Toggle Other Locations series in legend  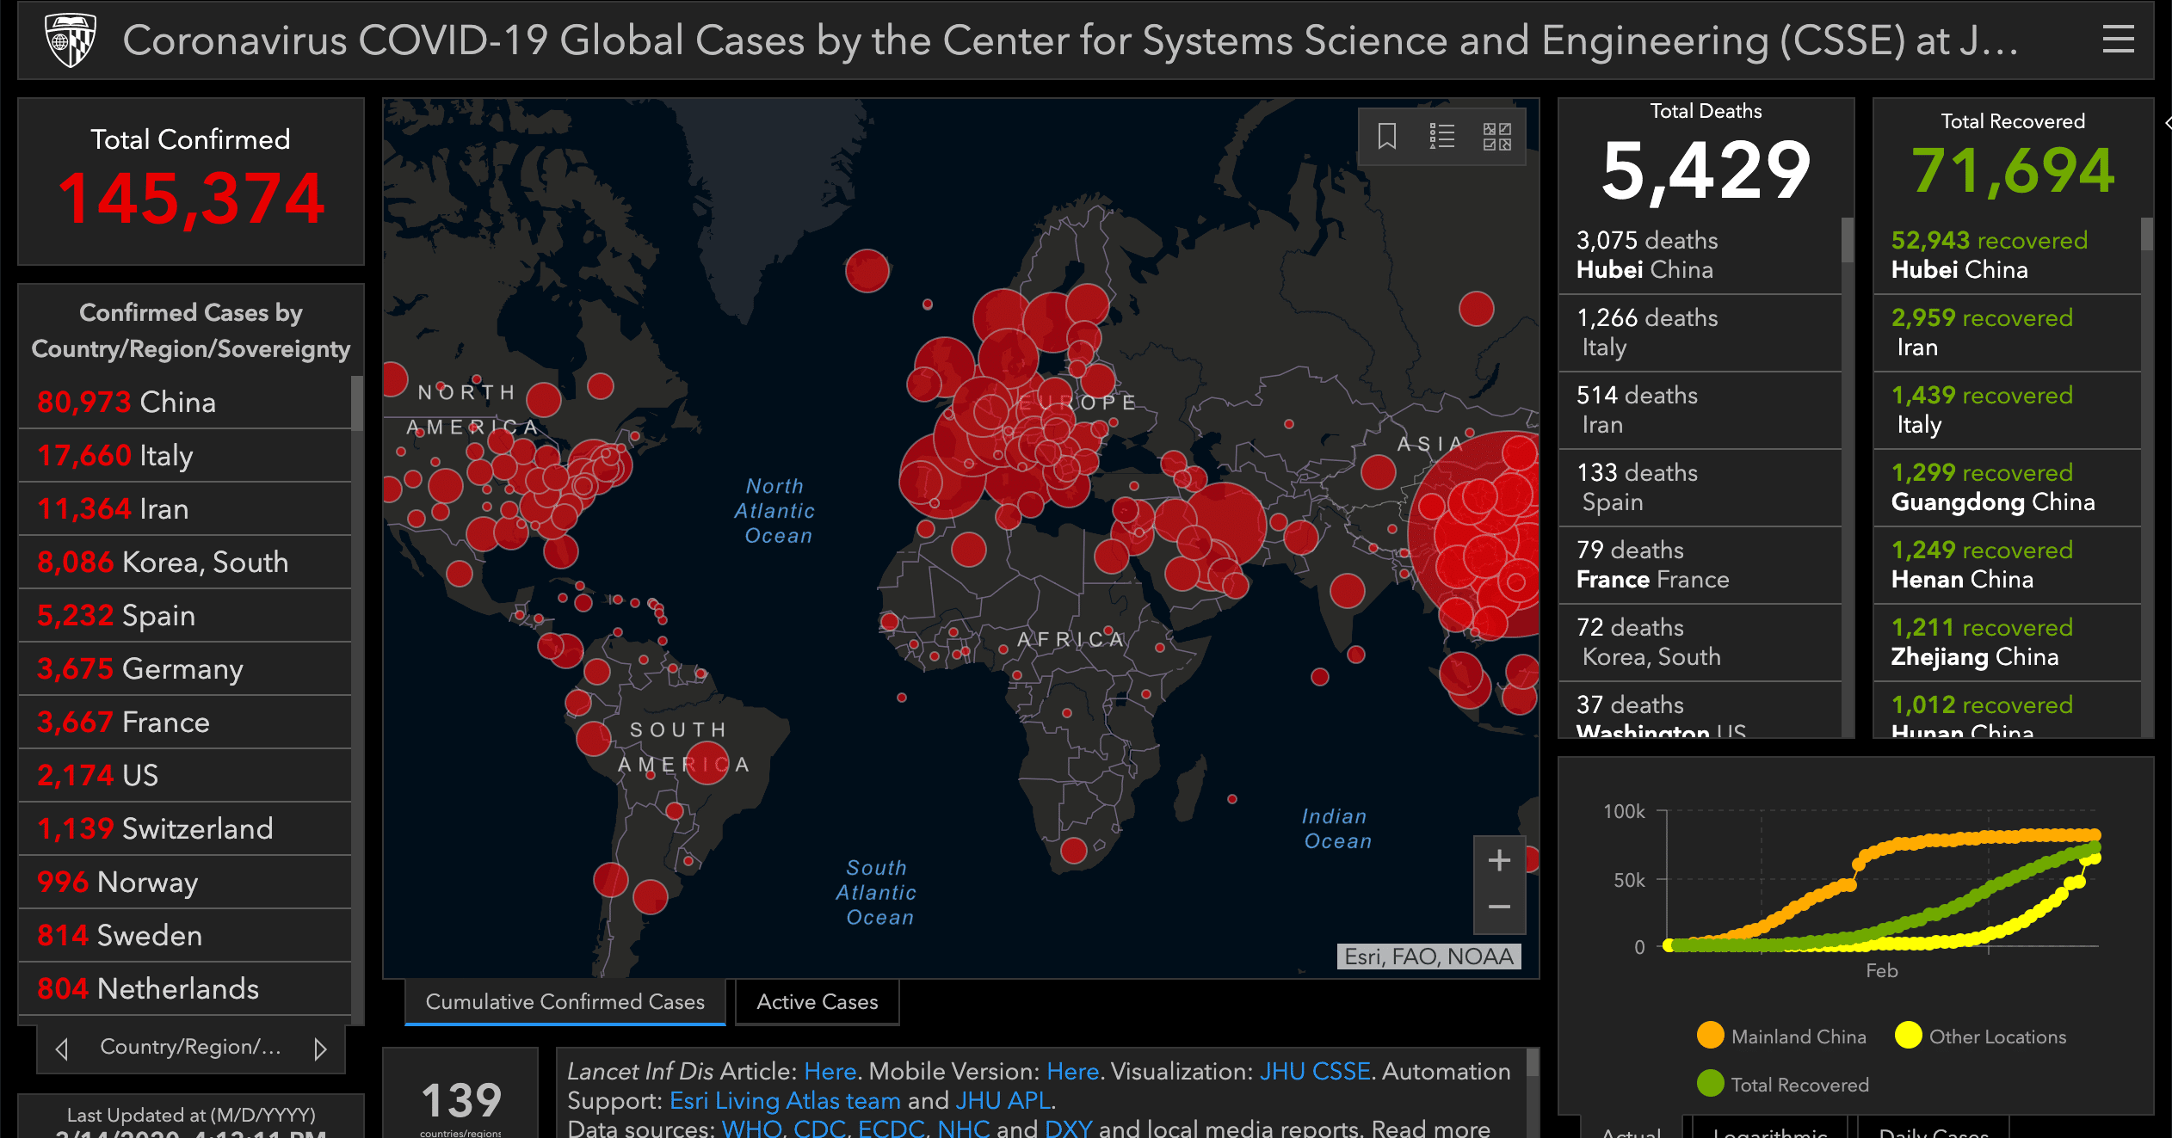[x=1979, y=1036]
